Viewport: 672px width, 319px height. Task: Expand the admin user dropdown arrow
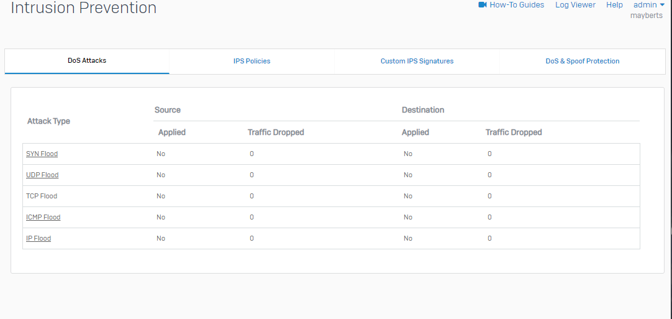[662, 5]
